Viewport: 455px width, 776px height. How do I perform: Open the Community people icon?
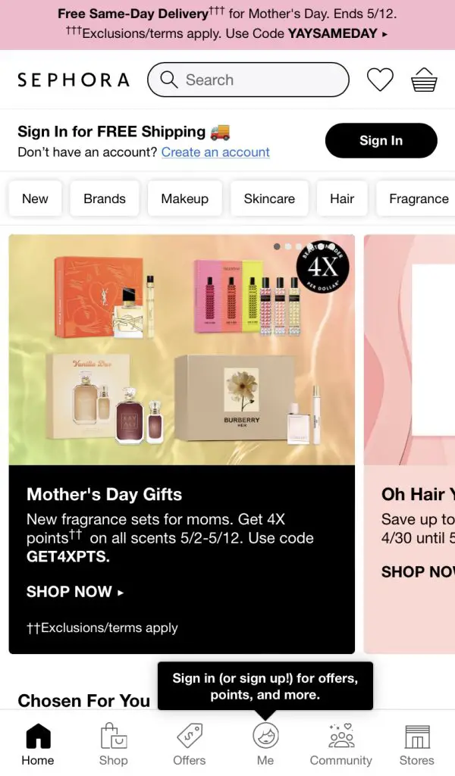(x=341, y=735)
